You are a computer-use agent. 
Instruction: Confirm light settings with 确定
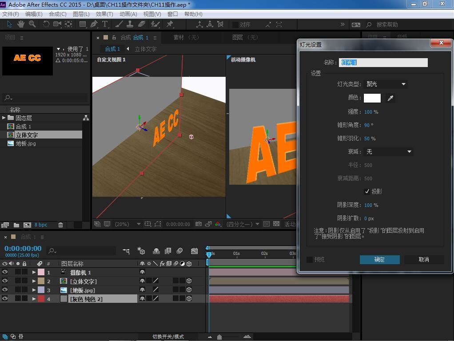[379, 260]
